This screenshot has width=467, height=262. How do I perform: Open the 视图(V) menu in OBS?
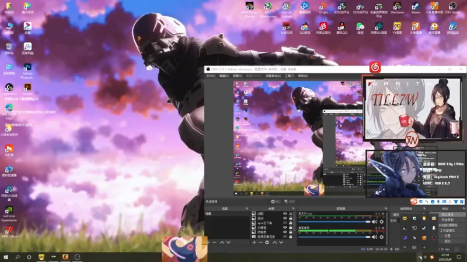pos(238,76)
